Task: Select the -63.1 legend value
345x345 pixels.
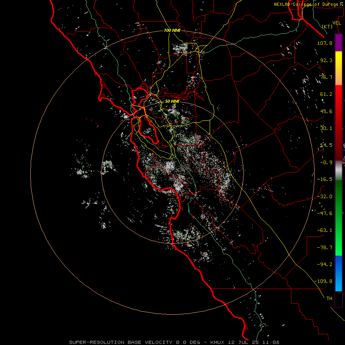Action: tap(325, 230)
